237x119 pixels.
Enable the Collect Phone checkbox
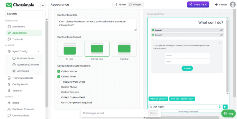click(59, 87)
